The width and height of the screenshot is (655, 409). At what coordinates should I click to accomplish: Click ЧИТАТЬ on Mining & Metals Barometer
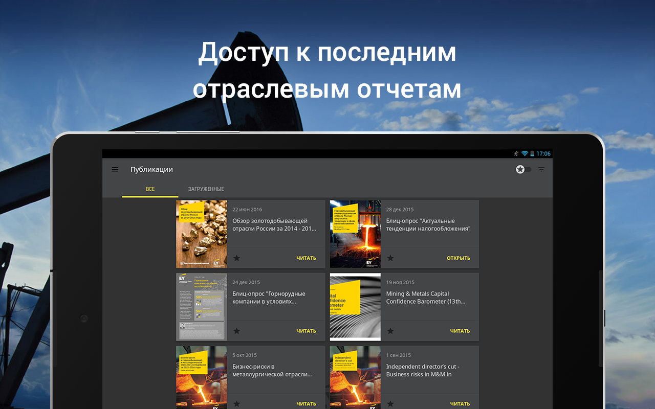(460, 331)
